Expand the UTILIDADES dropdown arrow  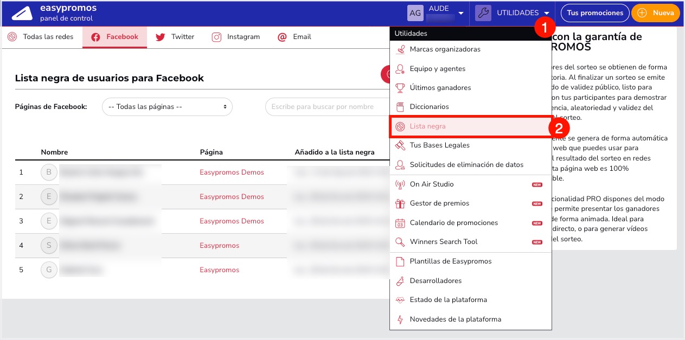coord(547,13)
